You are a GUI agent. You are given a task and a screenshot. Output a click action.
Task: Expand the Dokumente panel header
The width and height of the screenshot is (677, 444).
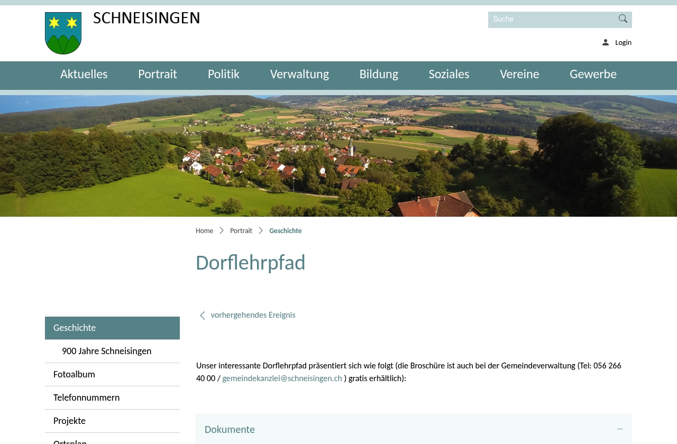coord(230,429)
